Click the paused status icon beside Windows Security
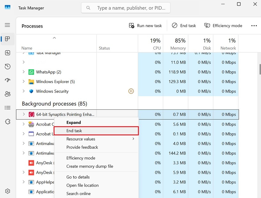The width and height of the screenshot is (261, 198). click(131, 91)
